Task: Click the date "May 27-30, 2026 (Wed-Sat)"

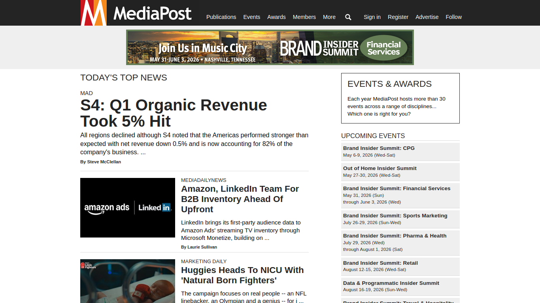Action: pyautogui.click(x=372, y=175)
